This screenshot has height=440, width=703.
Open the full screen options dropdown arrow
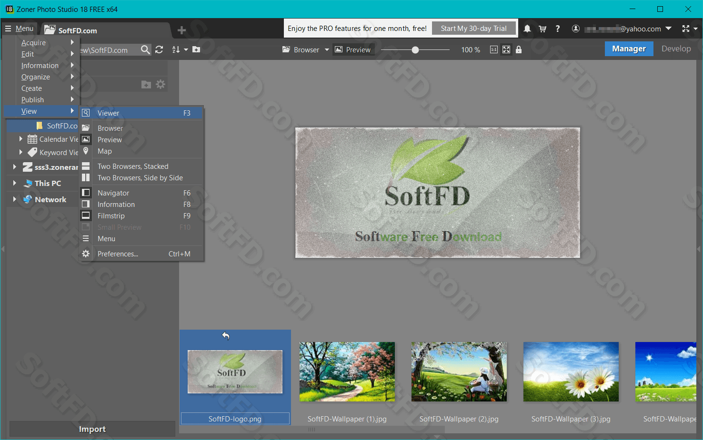coord(695,29)
